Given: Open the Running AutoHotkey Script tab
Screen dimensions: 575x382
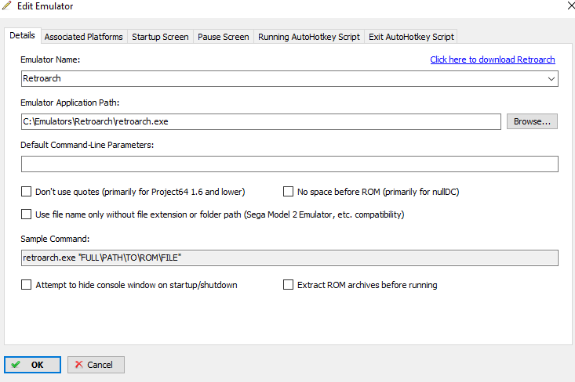Looking at the screenshot, I should click(x=309, y=37).
